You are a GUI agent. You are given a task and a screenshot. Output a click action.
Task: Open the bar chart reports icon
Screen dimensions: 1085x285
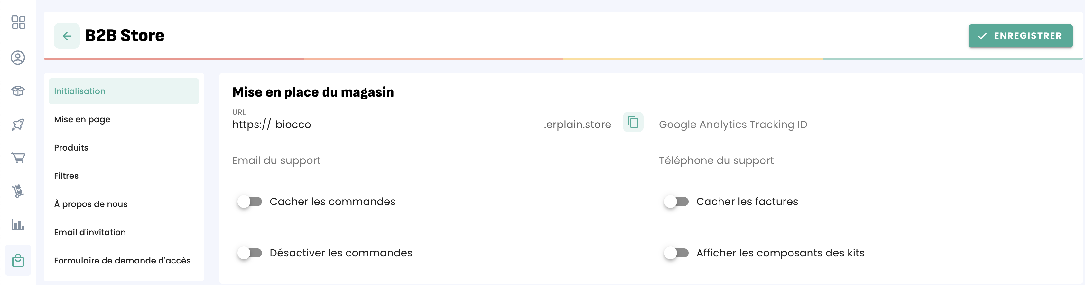coord(18,225)
